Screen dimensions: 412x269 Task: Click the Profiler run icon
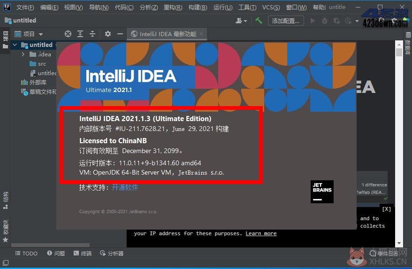click(348, 21)
